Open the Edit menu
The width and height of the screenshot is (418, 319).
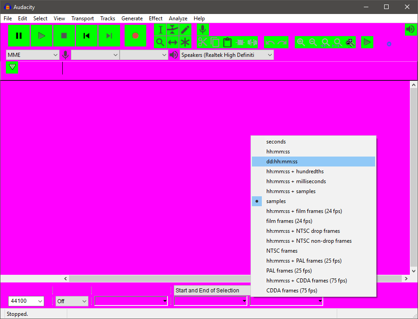click(23, 18)
